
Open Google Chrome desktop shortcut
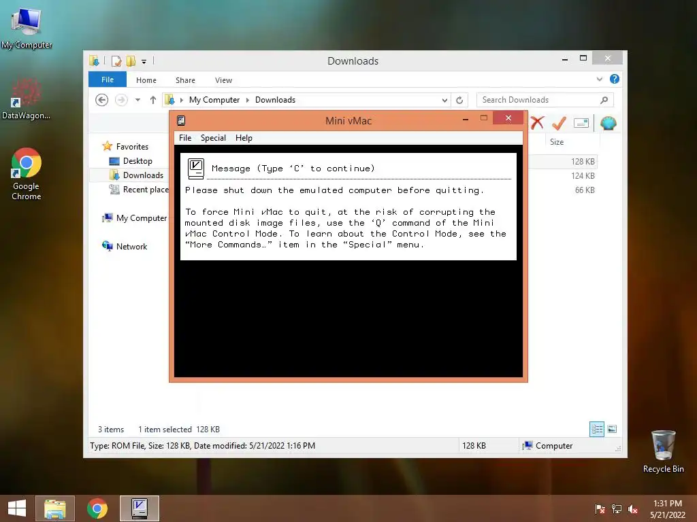(27, 174)
